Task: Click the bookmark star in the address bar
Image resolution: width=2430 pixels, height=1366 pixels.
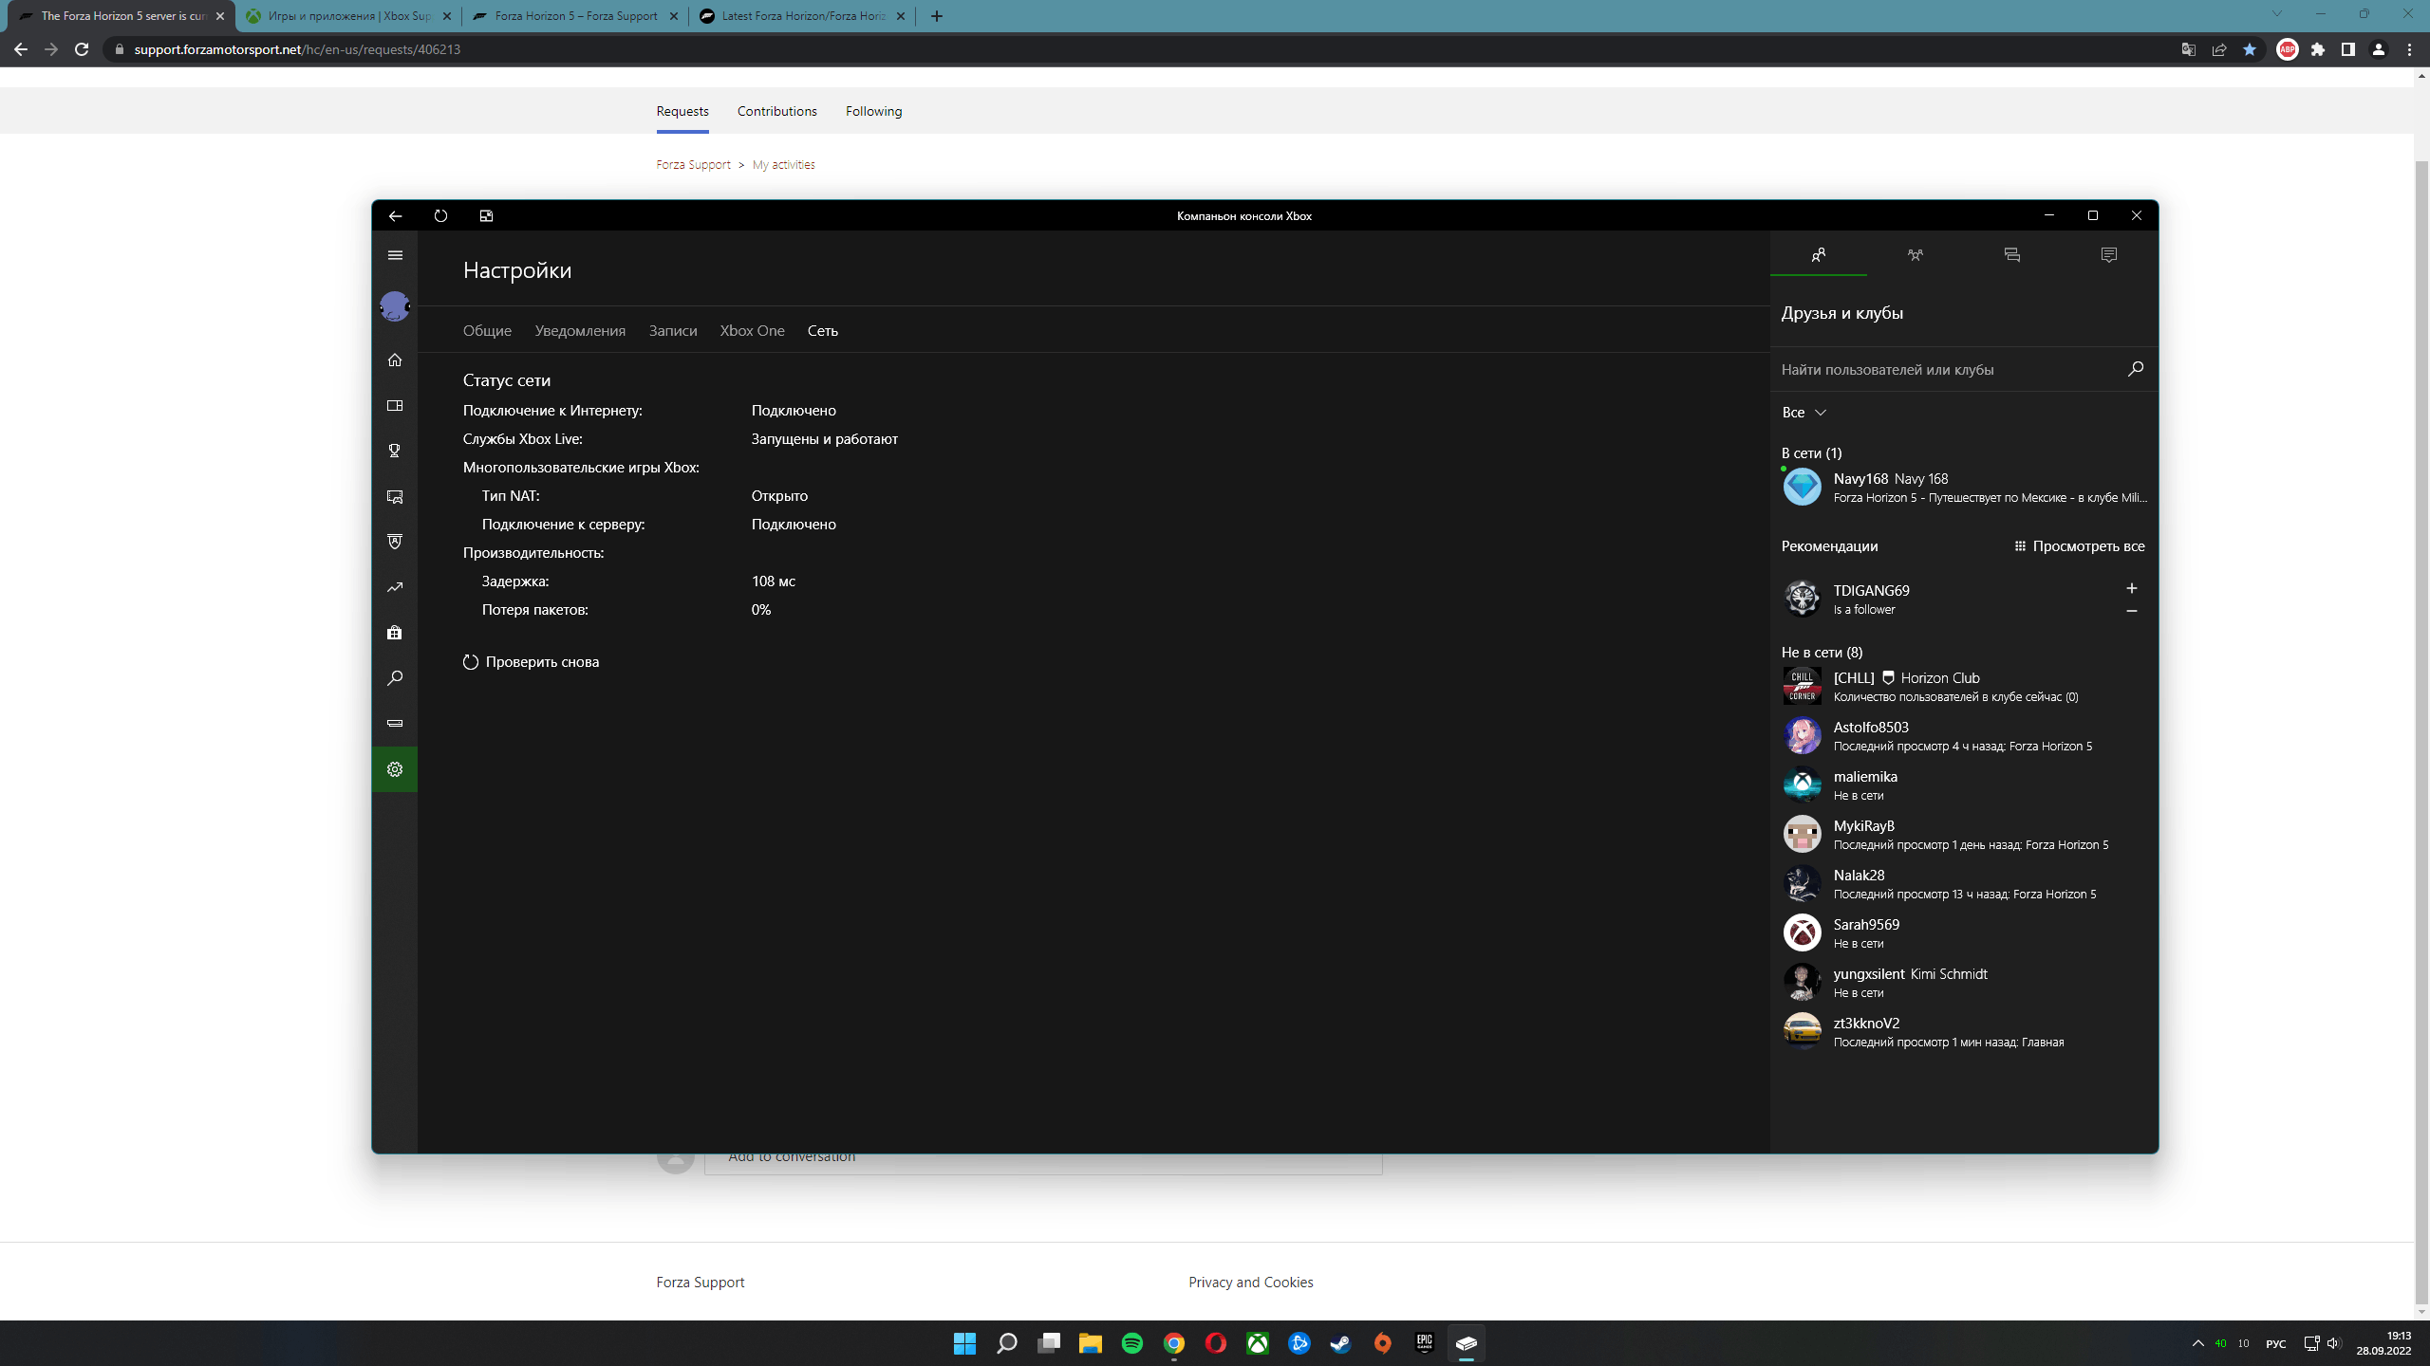Action: click(2249, 49)
